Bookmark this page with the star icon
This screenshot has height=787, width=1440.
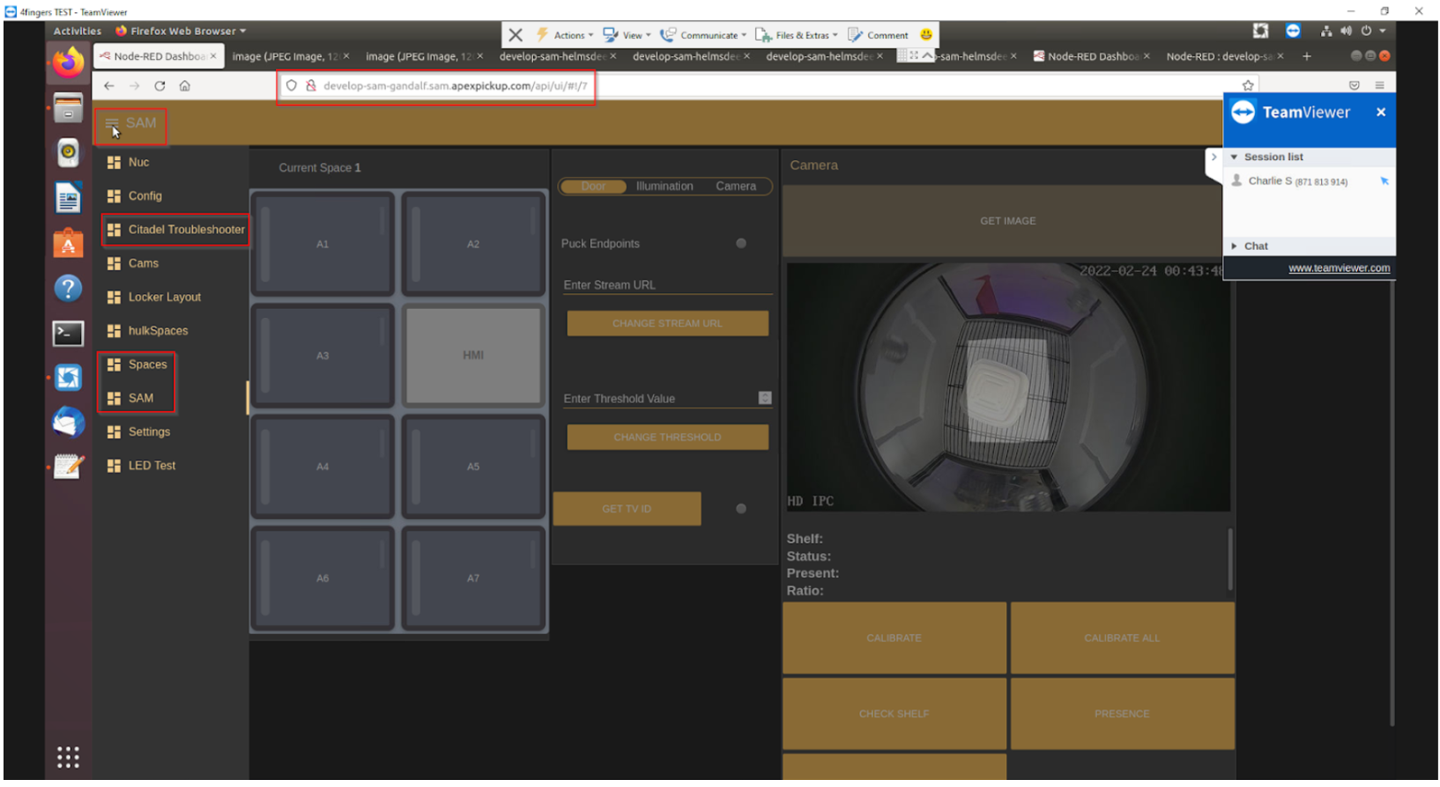click(1248, 86)
